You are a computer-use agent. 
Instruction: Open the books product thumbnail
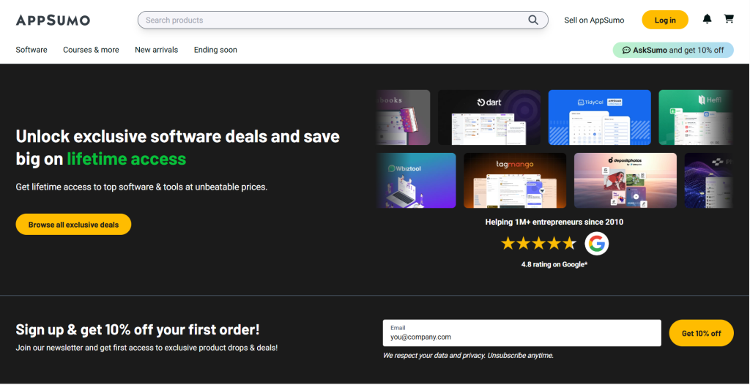pos(404,117)
